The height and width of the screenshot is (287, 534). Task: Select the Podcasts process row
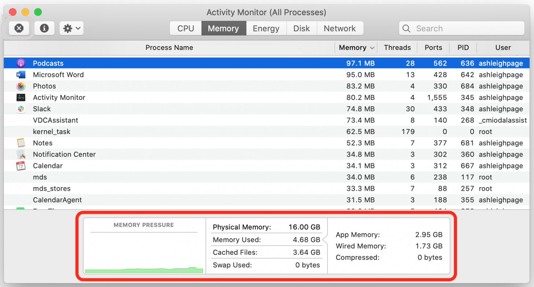(267, 63)
